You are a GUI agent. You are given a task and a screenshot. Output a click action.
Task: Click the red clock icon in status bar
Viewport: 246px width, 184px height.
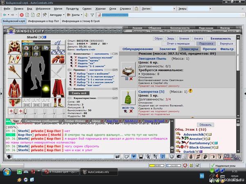point(185,165)
